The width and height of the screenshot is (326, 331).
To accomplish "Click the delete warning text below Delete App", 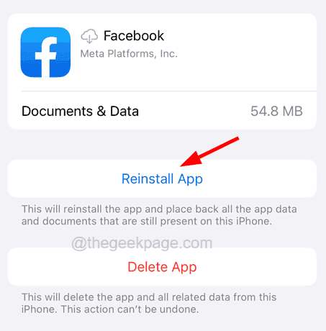I will (x=149, y=303).
